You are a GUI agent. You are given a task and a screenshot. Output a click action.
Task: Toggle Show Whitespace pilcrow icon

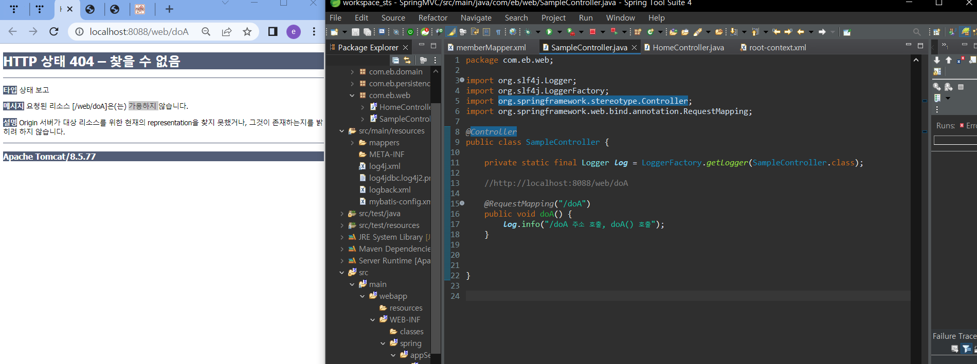[498, 32]
